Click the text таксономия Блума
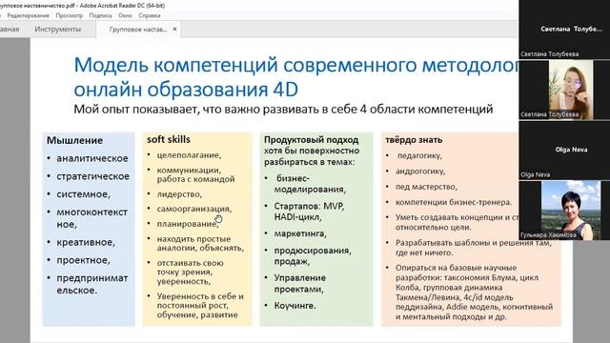This screenshot has height=343, width=610. [x=480, y=277]
